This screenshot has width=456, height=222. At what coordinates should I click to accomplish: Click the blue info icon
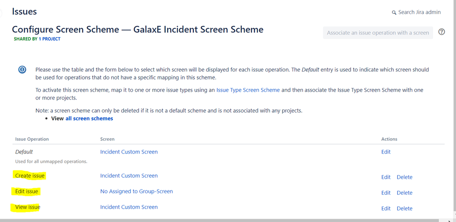point(22,70)
